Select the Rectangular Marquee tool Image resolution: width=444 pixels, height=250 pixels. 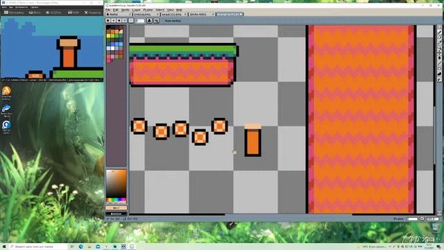click(439, 27)
